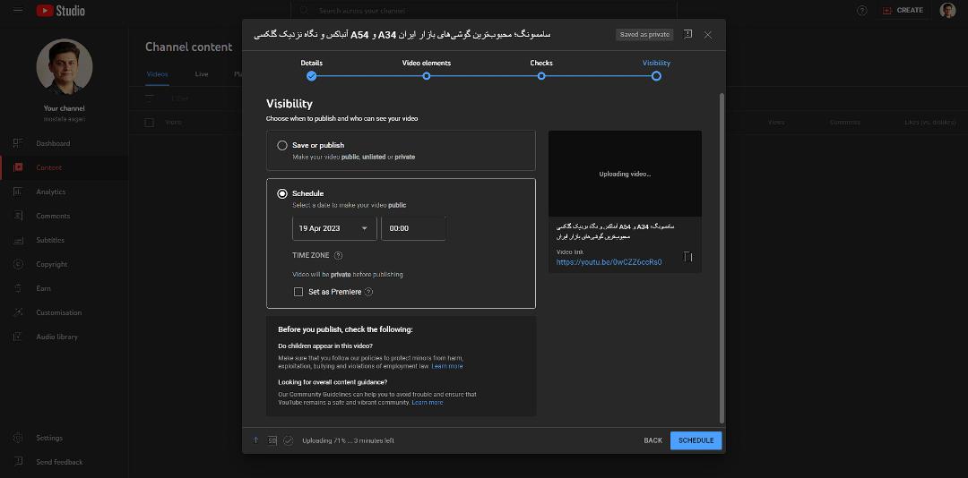
Task: Copy the video link with the copy icon
Action: point(687,257)
